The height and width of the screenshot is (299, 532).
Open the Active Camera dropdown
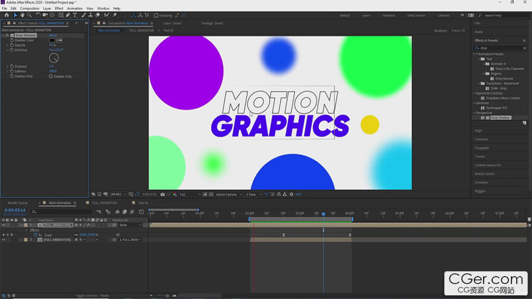click(229, 195)
